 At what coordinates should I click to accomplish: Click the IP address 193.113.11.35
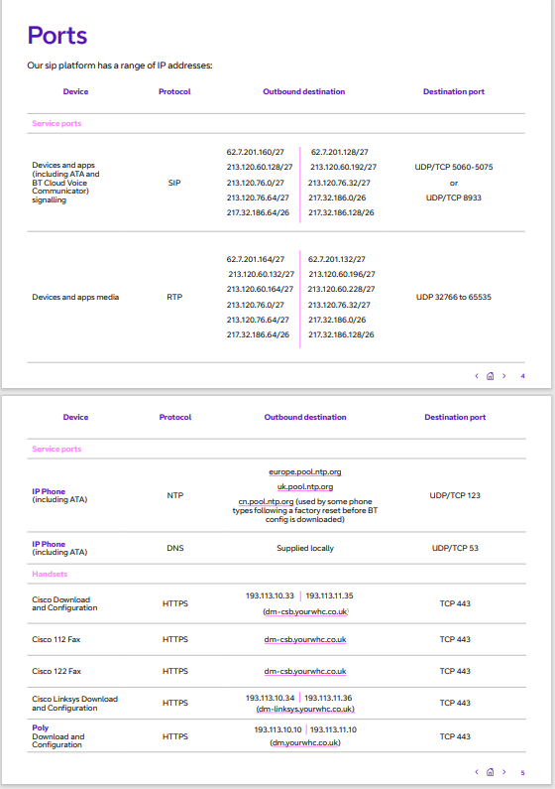coord(329,595)
